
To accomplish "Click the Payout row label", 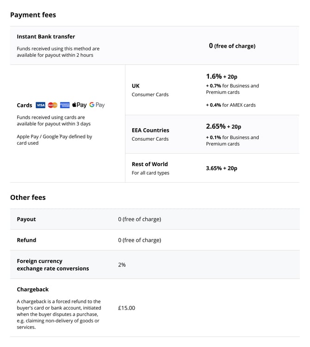I will (x=26, y=219).
